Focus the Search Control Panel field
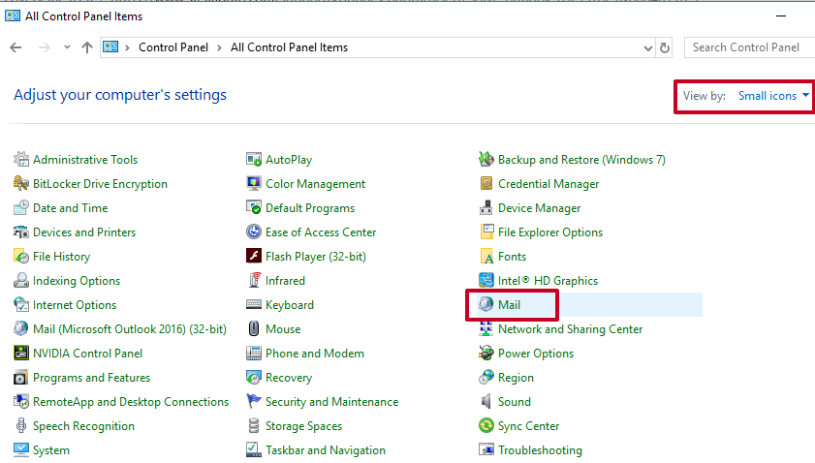The width and height of the screenshot is (815, 463). pos(749,47)
